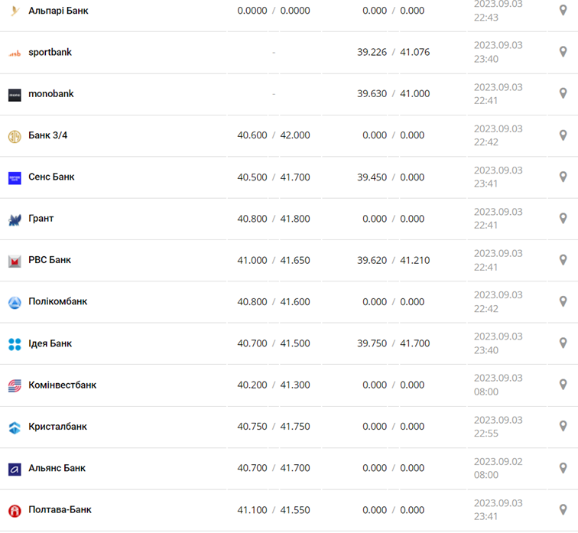Click Полтава-Банк cash rate 41.100 / 41.550

click(274, 509)
